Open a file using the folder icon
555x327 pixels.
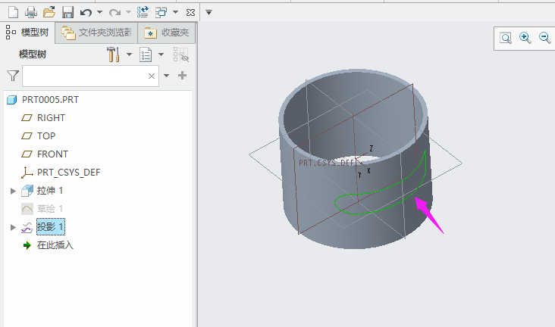click(x=49, y=12)
